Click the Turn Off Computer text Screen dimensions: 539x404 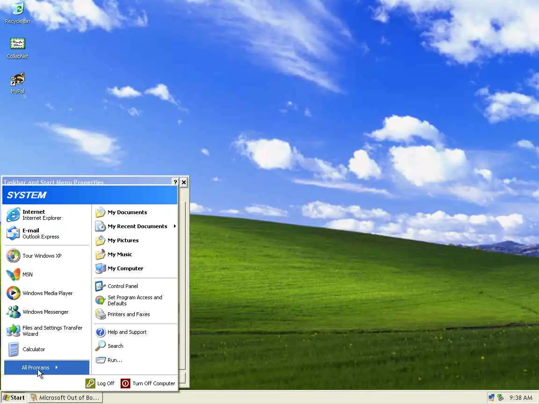pyautogui.click(x=153, y=383)
